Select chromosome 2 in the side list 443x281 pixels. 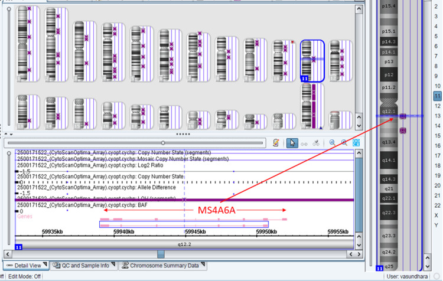[x=437, y=6]
